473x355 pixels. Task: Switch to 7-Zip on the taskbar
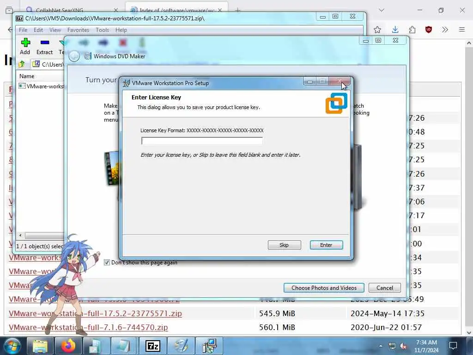[x=152, y=346]
